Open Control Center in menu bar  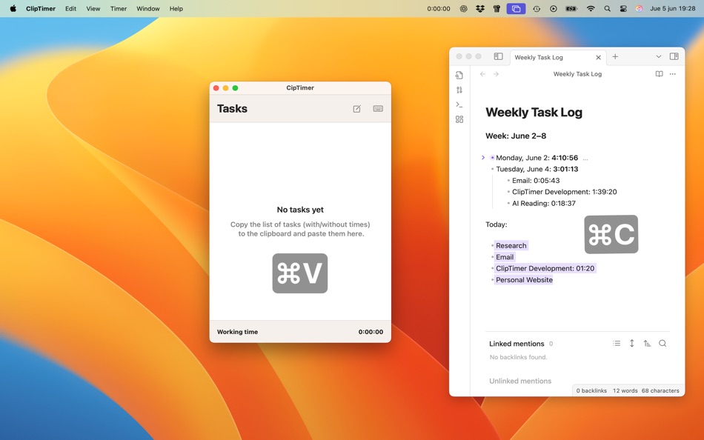tap(623, 9)
